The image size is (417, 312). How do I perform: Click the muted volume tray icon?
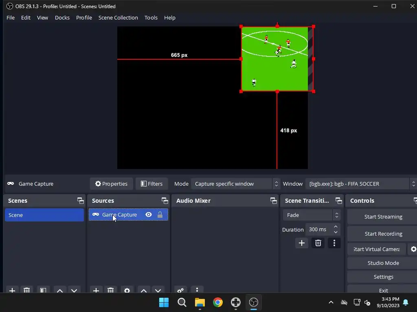pyautogui.click(x=368, y=302)
